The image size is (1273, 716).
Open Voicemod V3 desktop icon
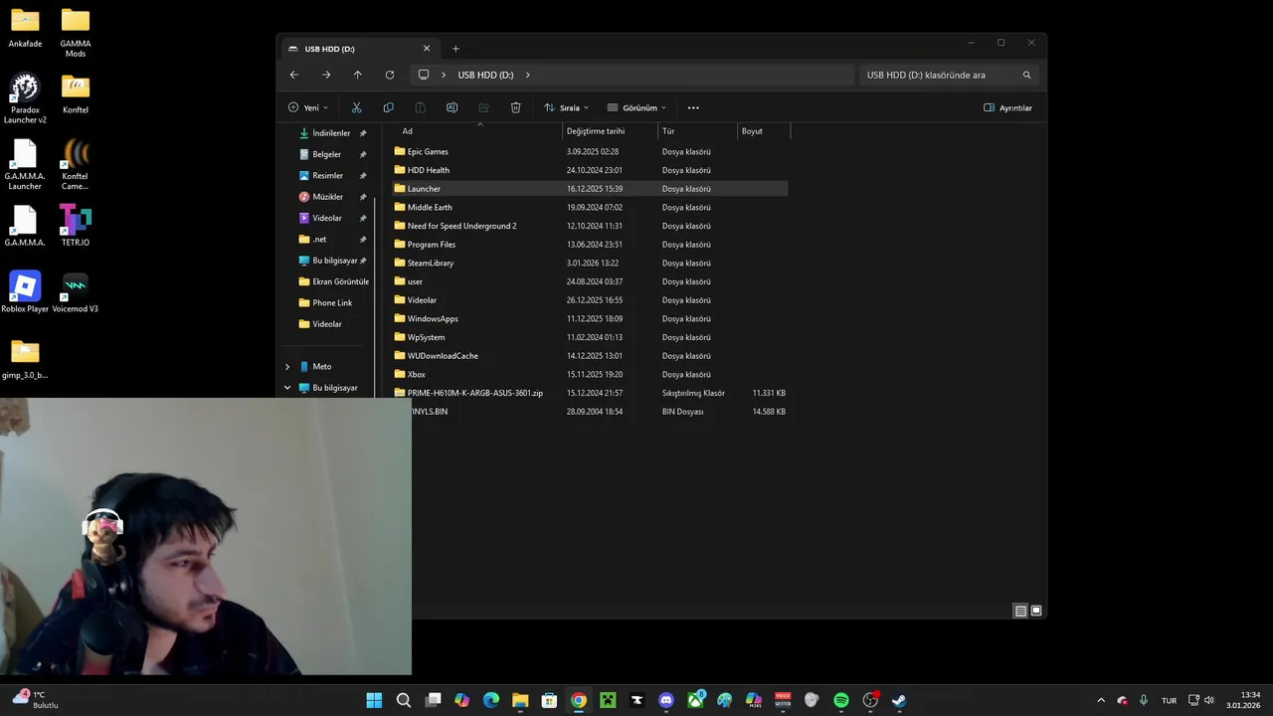point(76,292)
